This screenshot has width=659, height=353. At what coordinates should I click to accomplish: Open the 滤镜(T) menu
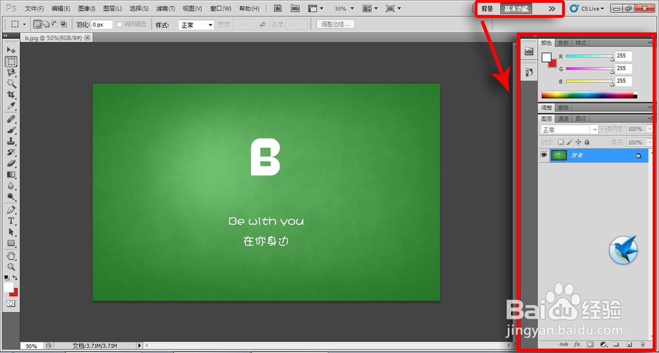click(165, 9)
